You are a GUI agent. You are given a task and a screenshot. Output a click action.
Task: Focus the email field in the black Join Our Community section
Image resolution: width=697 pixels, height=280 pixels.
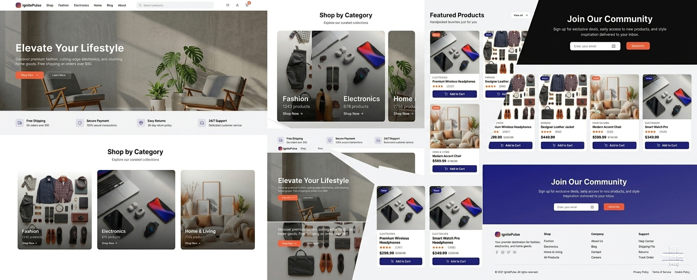[595, 46]
